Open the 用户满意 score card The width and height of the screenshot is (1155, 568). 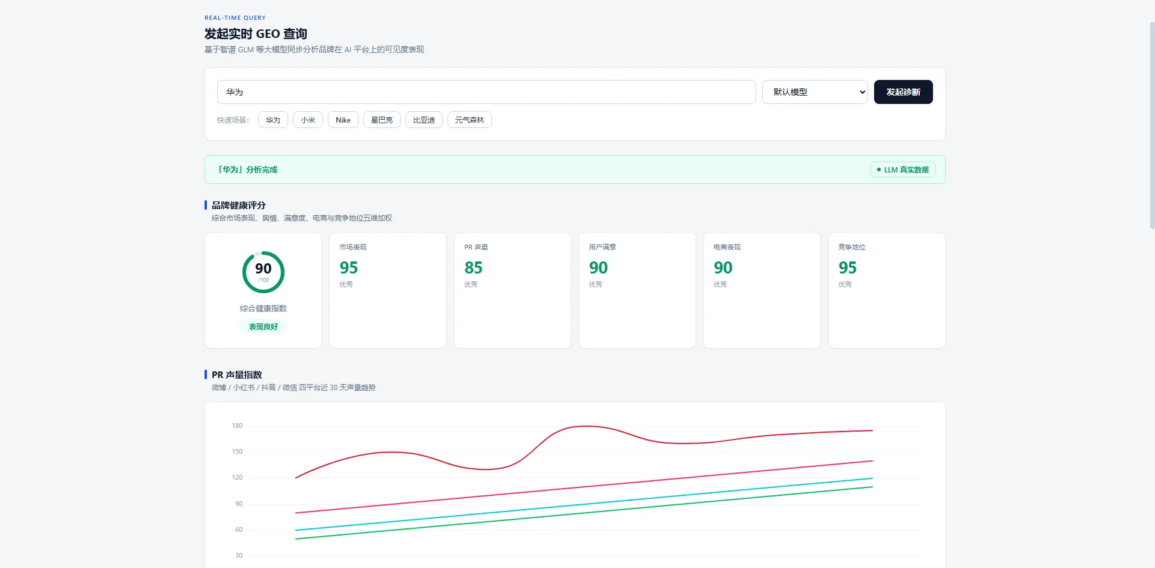click(637, 290)
